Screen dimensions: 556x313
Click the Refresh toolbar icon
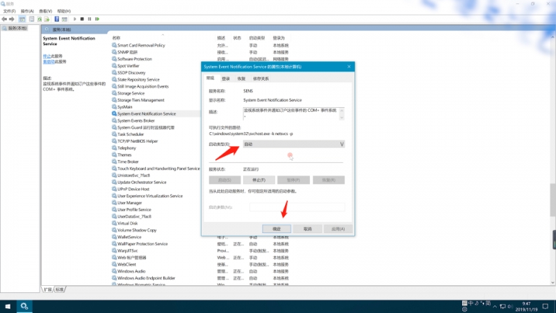pos(40,19)
